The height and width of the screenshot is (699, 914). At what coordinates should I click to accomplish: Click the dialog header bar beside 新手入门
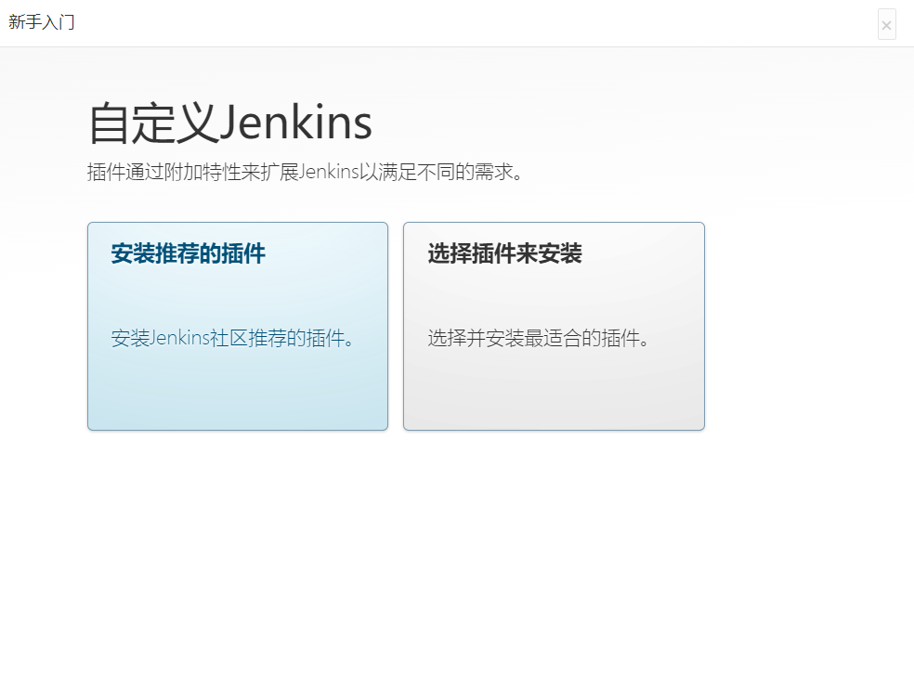tap(466, 23)
